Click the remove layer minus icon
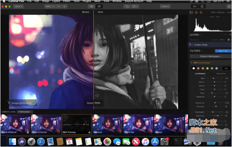 click(225, 35)
